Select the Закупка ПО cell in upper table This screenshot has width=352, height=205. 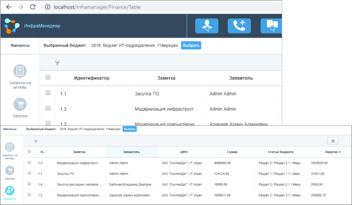tap(147, 94)
